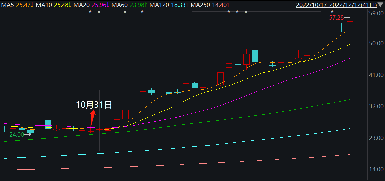Select the MA10 25.48 moving average label
Viewport: 385px width, 181px height.
click(x=54, y=4)
